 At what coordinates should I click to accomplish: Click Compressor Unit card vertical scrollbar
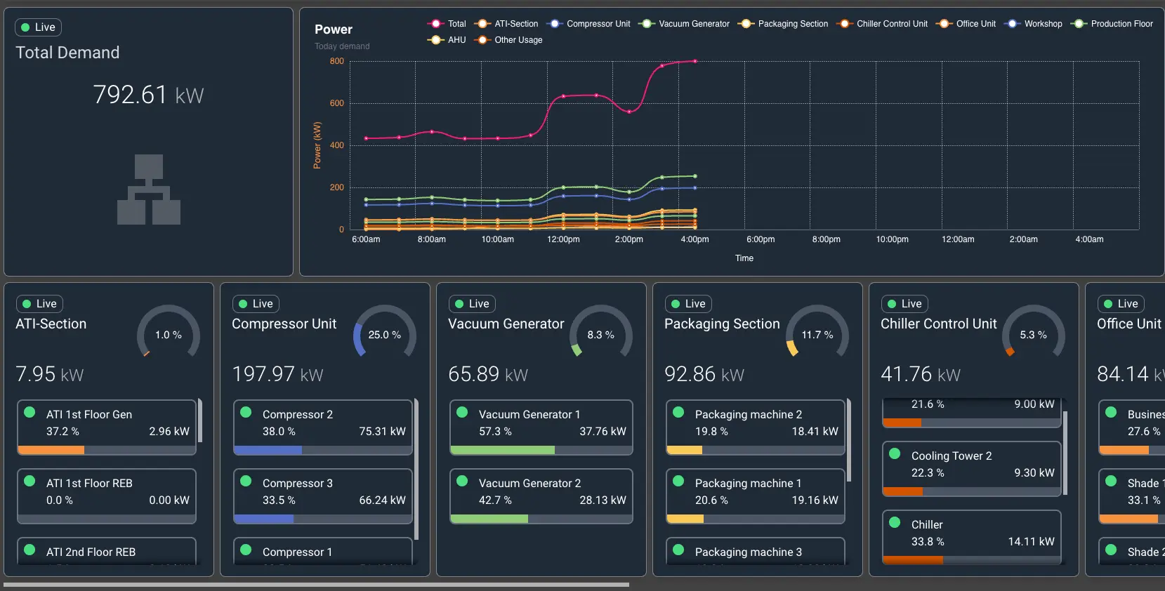coord(416,469)
